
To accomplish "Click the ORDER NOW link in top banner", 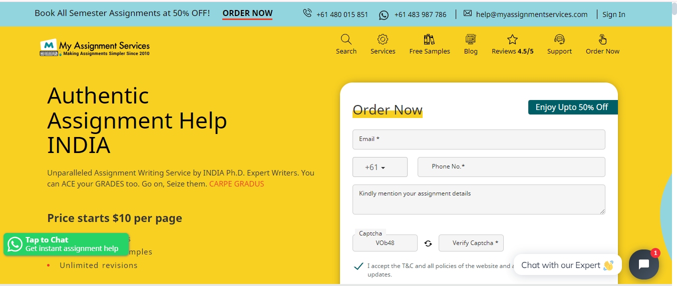I will point(247,13).
